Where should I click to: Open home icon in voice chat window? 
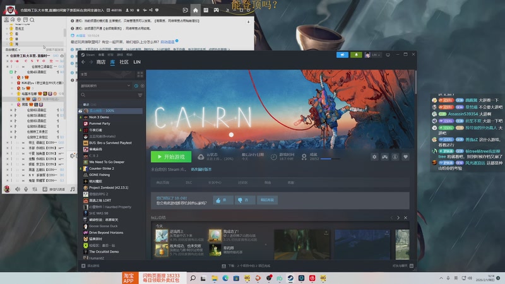click(196, 10)
